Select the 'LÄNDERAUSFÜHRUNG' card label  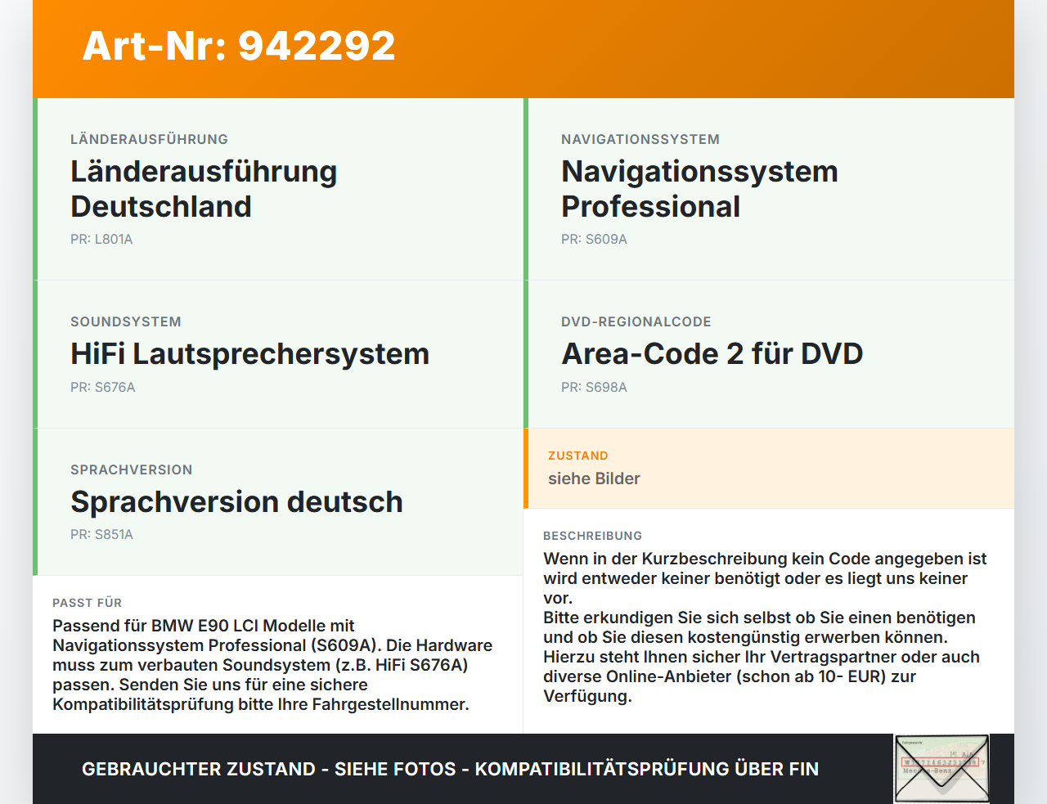(x=149, y=139)
